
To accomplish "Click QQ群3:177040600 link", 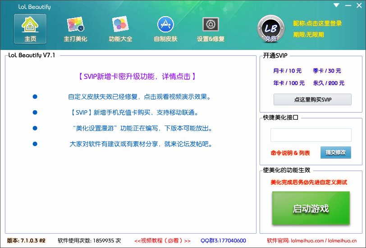I will pyautogui.click(x=224, y=240).
